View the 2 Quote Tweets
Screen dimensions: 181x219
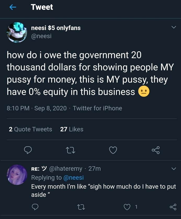(x=30, y=129)
